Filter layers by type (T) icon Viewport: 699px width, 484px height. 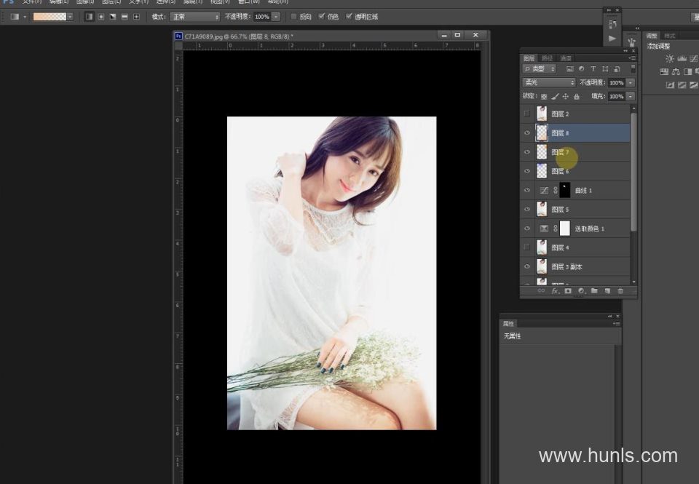pos(593,69)
